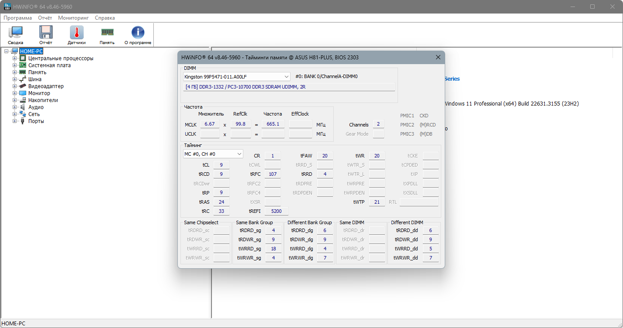The image size is (623, 328).
Task: Click the tREFI value field
Action: click(276, 211)
